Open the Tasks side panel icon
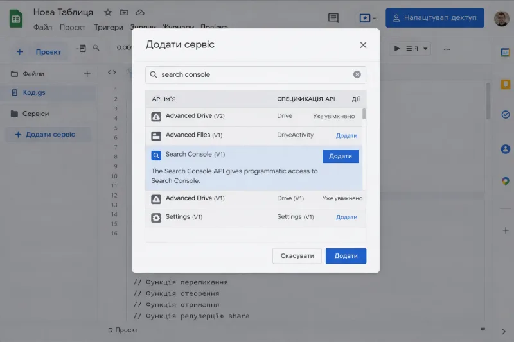 pyautogui.click(x=505, y=115)
